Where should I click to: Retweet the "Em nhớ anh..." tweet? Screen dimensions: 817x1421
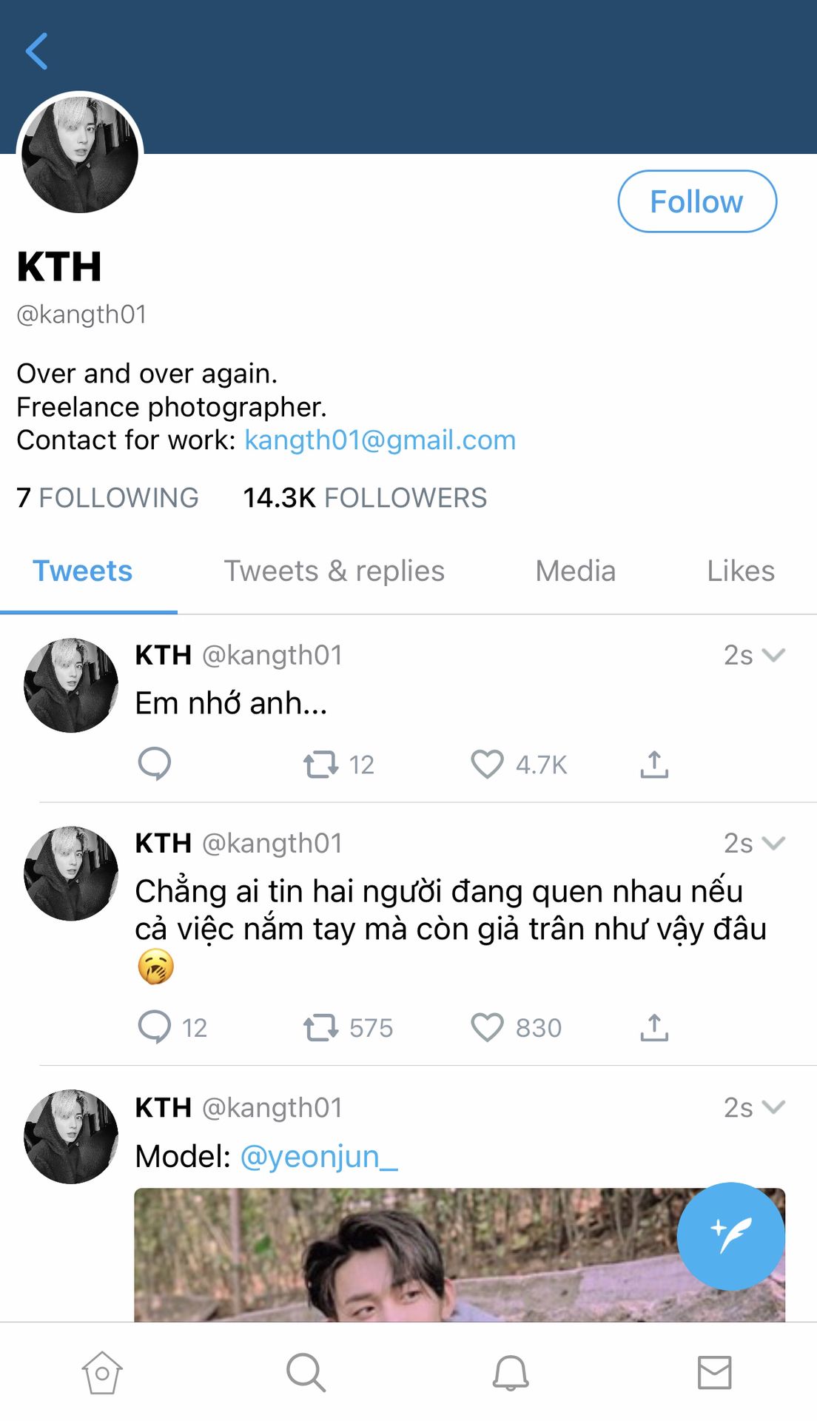[x=320, y=764]
